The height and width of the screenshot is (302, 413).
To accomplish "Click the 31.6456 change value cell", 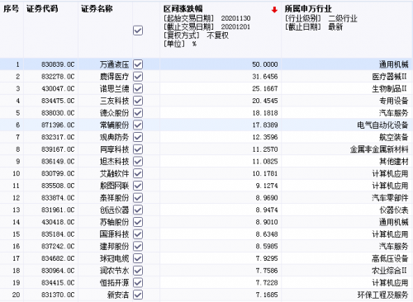I will (x=265, y=77).
